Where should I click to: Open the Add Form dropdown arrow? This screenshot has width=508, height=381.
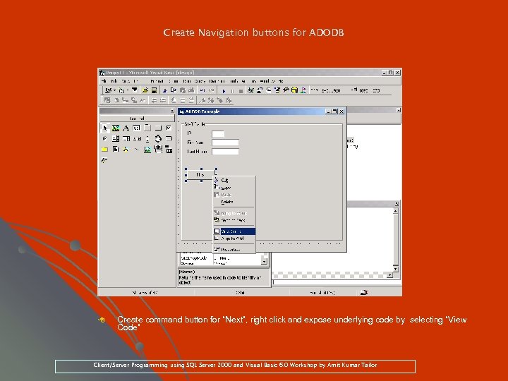pos(128,90)
